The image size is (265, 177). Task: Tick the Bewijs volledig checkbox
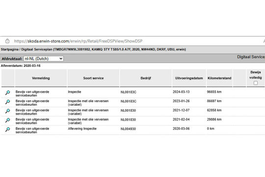(x=256, y=83)
